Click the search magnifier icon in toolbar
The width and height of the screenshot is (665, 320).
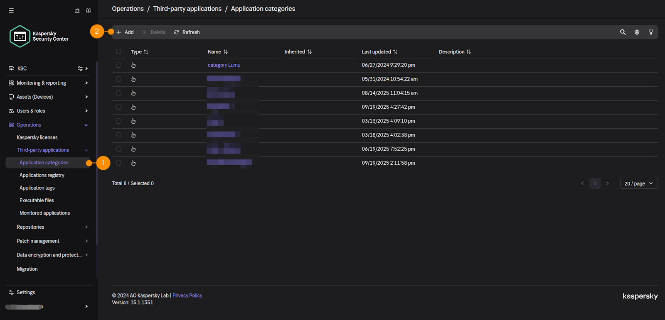pyautogui.click(x=623, y=32)
